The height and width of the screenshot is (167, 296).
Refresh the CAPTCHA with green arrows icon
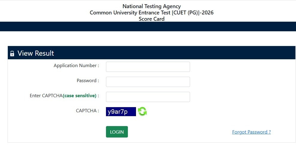point(142,112)
